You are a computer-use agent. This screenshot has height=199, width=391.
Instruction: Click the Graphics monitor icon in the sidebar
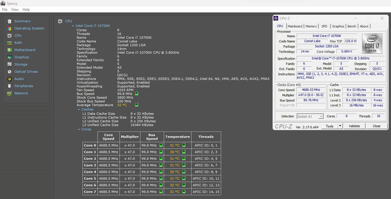[9, 57]
